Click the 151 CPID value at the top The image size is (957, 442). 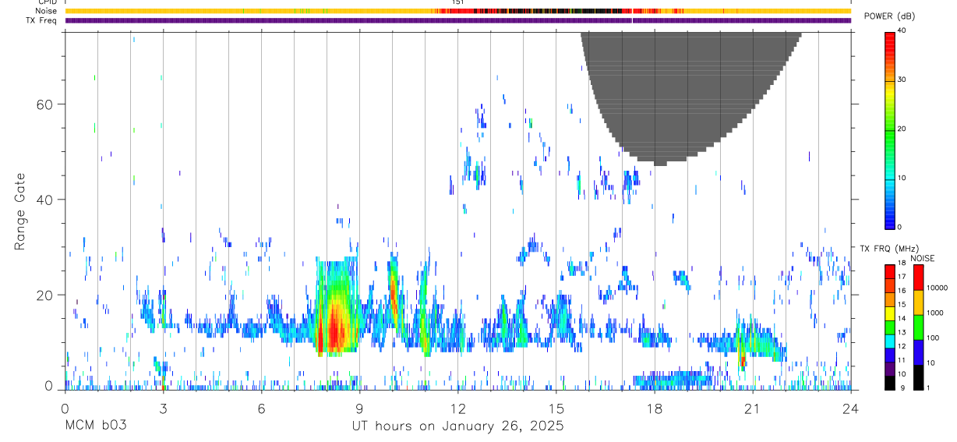(457, 2)
